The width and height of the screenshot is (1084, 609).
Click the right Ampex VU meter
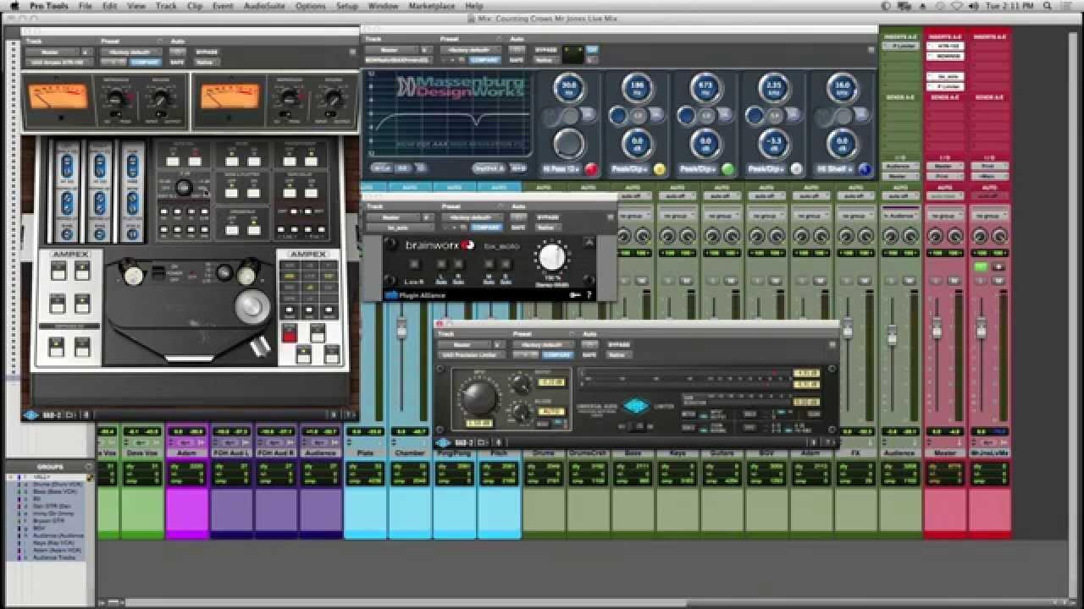(x=230, y=98)
